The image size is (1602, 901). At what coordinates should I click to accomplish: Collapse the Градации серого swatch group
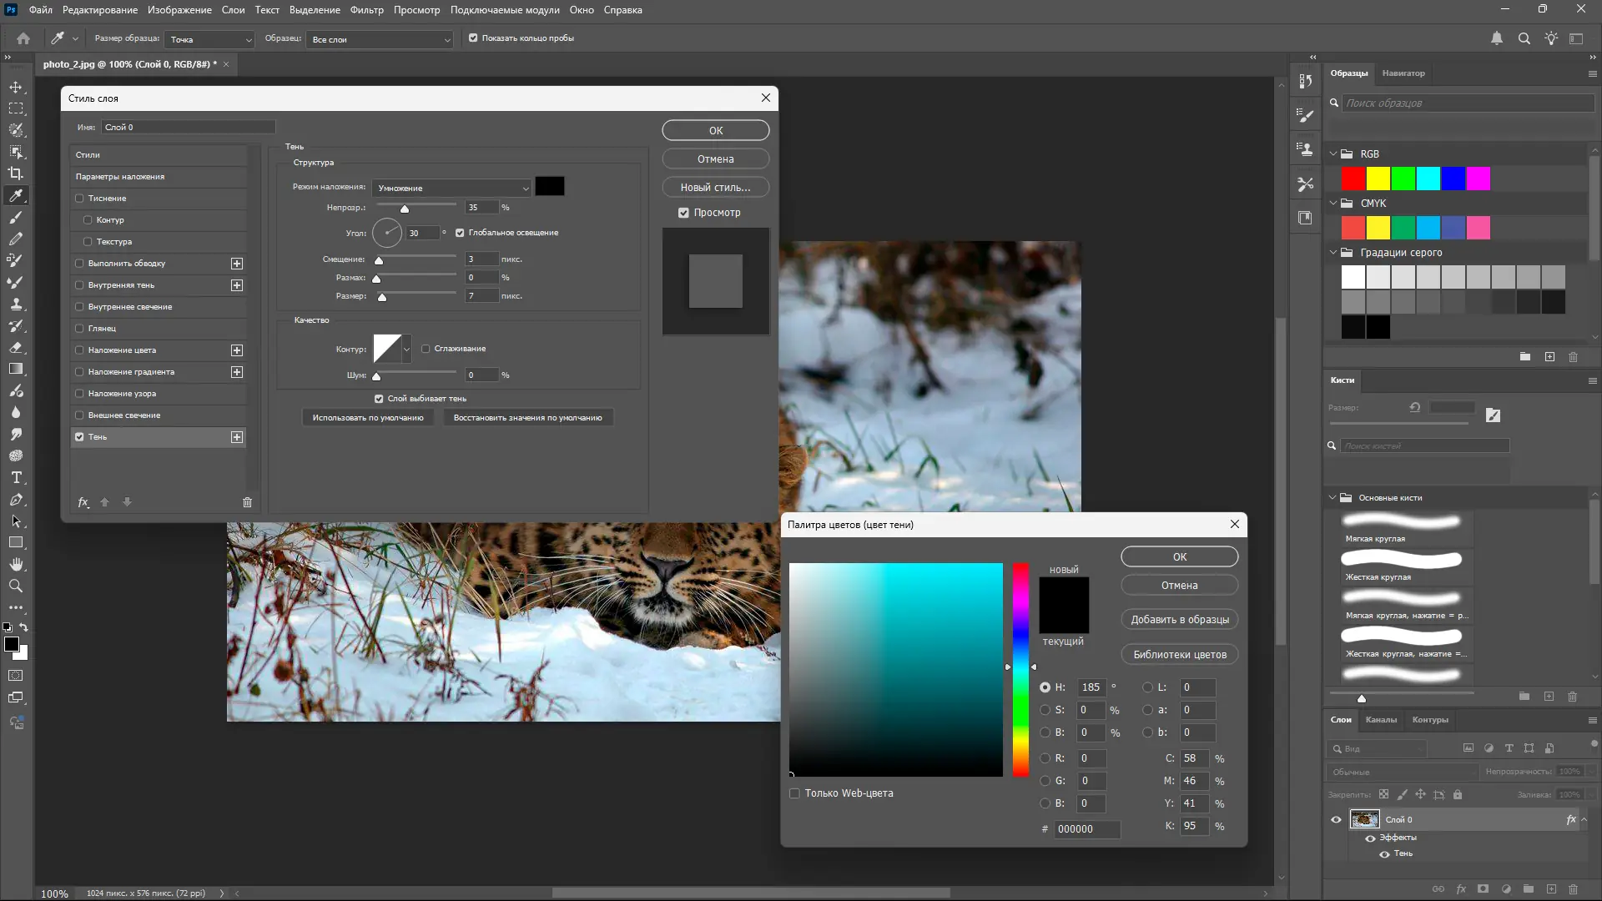tap(1332, 252)
